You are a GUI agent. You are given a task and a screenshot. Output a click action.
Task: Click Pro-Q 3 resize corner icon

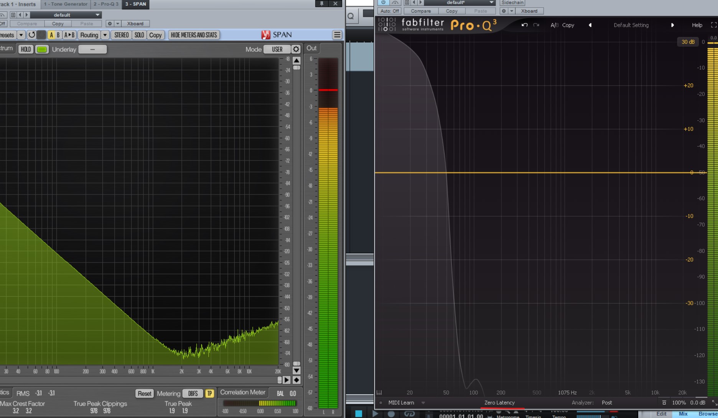pos(714,403)
